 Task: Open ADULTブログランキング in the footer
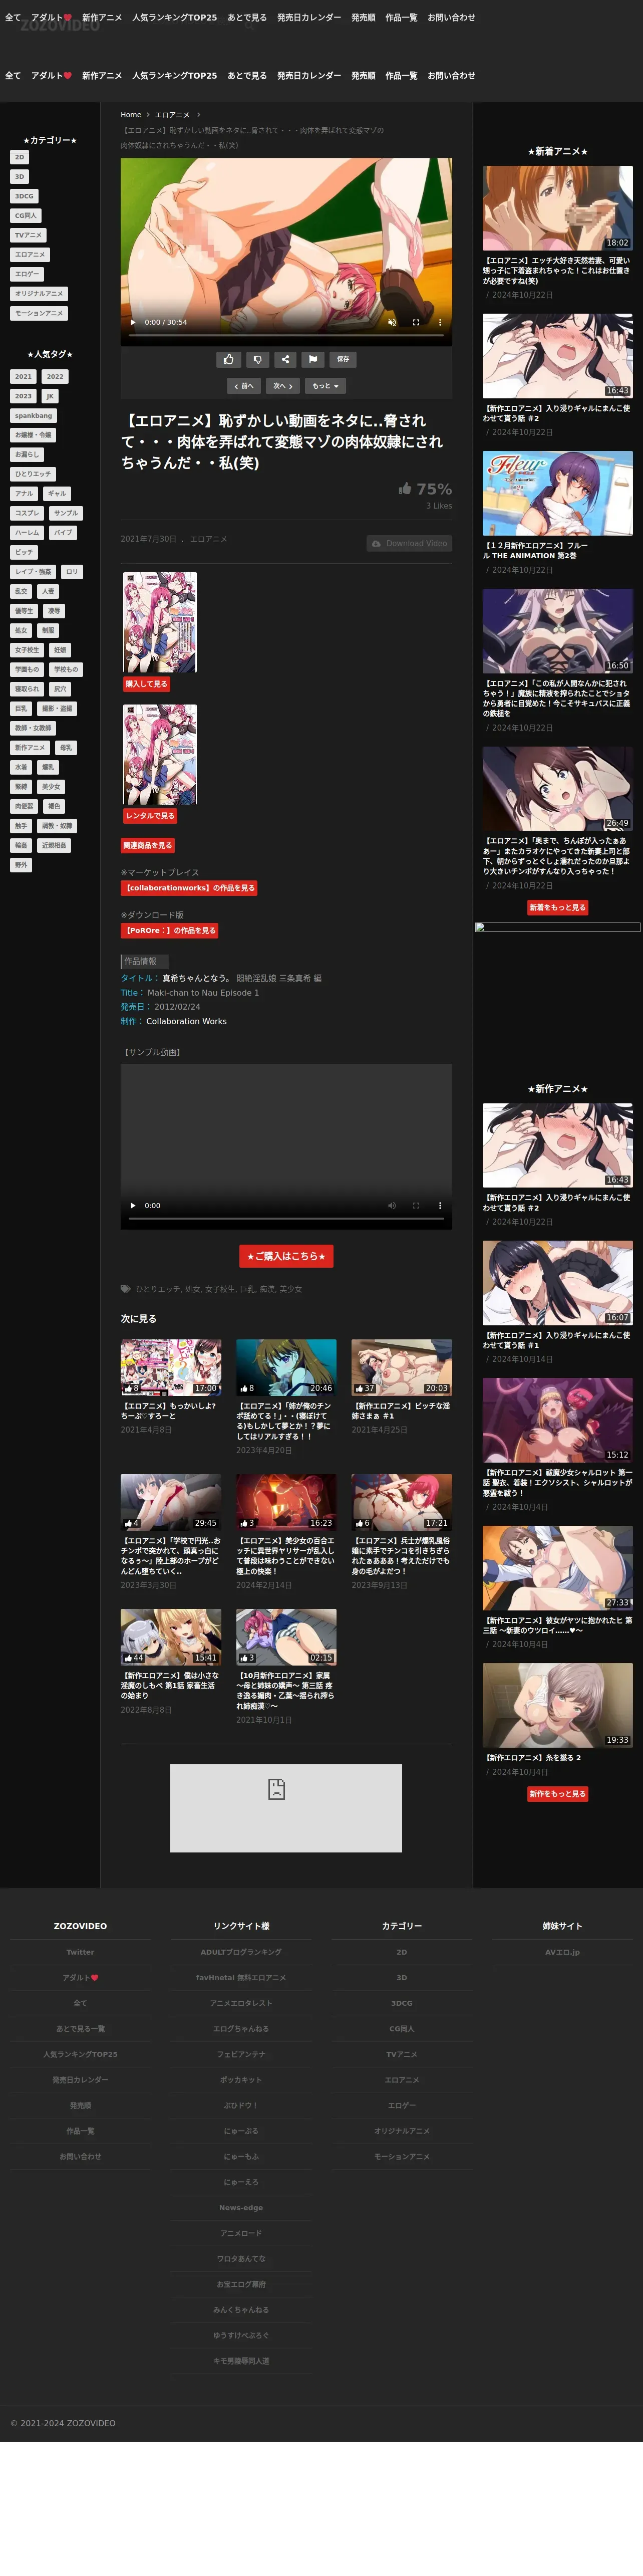(241, 1952)
